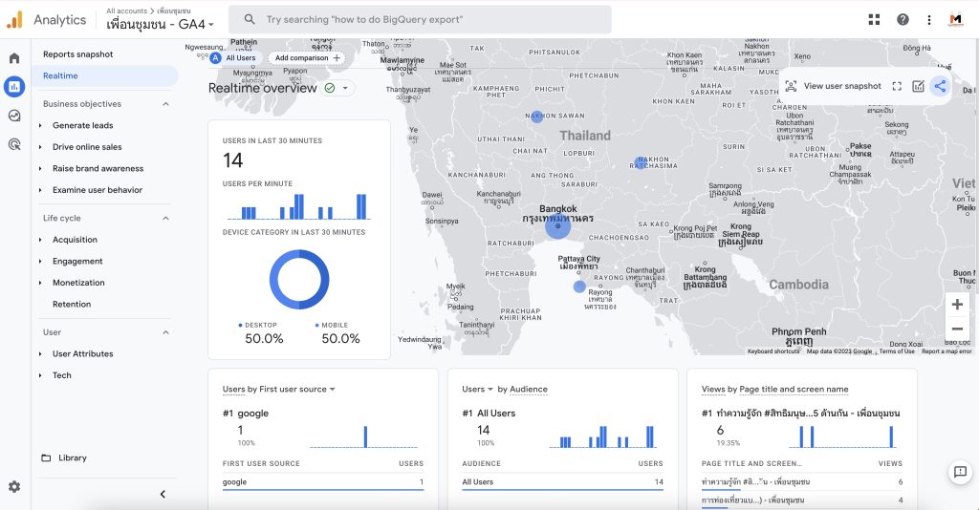Click the Views by Page title heading
Viewport: 979px width, 510px height.
point(774,389)
